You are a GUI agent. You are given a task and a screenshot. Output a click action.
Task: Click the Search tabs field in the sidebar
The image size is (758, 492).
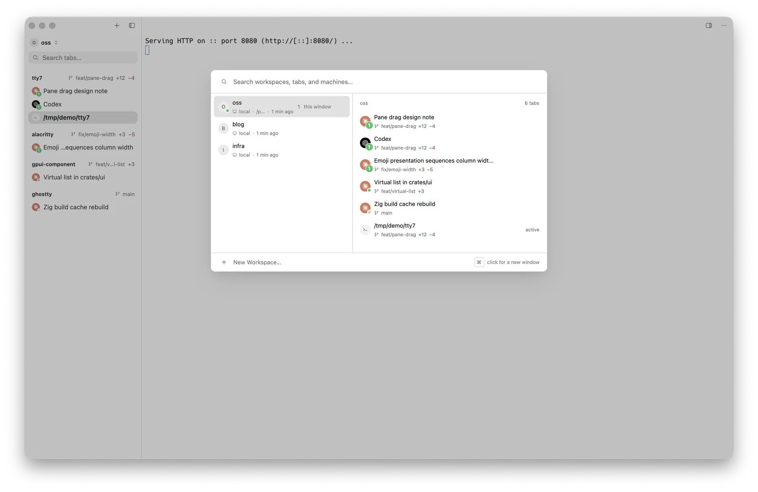tap(83, 58)
